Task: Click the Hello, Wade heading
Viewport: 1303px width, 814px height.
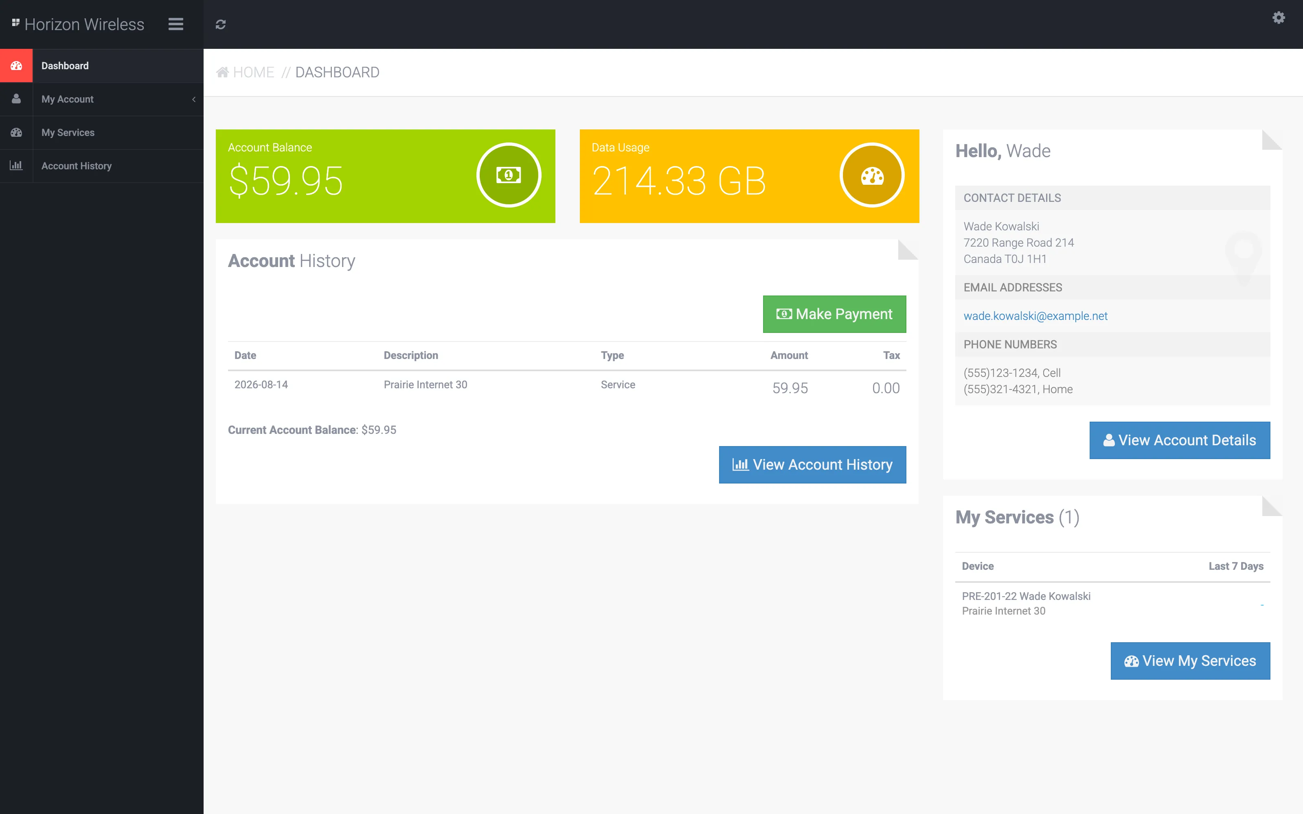Action: point(1002,151)
